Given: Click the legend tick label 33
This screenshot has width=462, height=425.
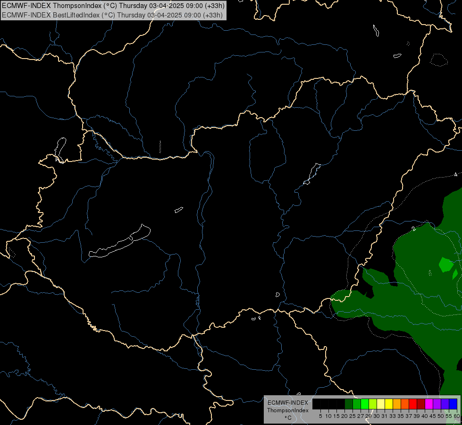Looking at the screenshot, I should pos(393,416).
